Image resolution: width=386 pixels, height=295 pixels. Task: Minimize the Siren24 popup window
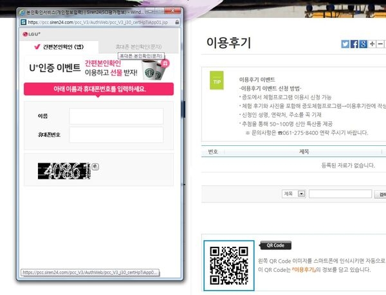[x=150, y=10]
